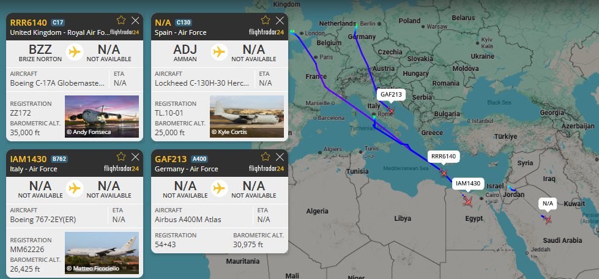Toggle the star on the Spain C130 card
The image size is (599, 279).
click(x=265, y=20)
